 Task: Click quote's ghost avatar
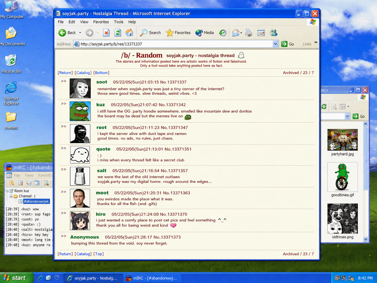point(80,155)
